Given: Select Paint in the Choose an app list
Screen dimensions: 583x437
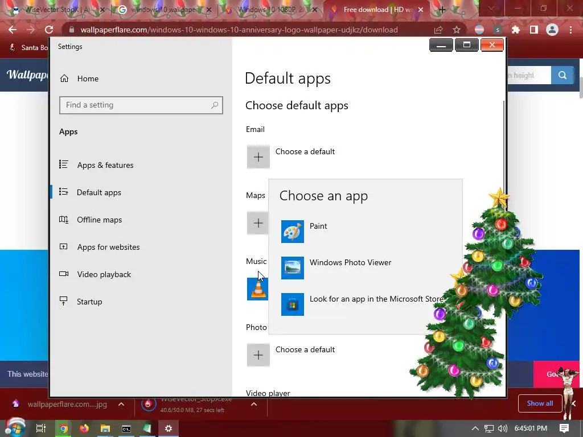Looking at the screenshot, I should coord(364,231).
